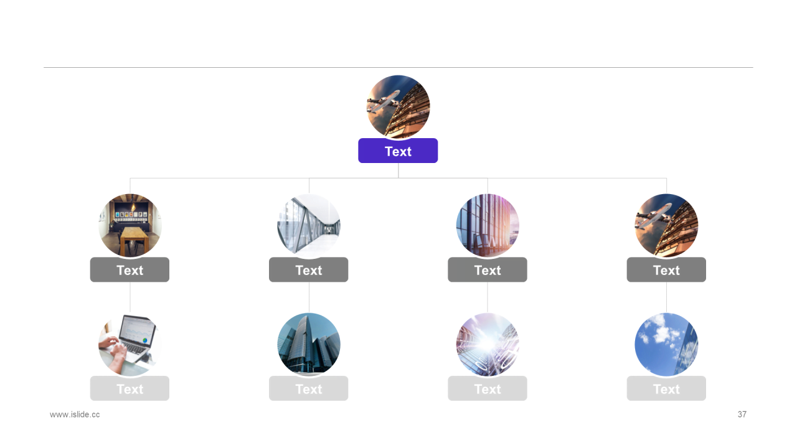The image size is (797, 448).
Task: Click the dark gray Text box under the corridor photo
Action: pyautogui.click(x=308, y=269)
